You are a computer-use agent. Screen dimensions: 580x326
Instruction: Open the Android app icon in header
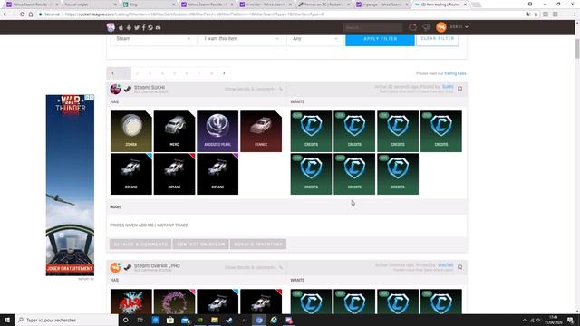[x=129, y=28]
